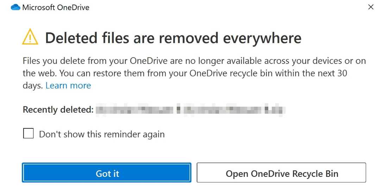Click the Recently deleted label
The image size is (382, 193).
coord(58,110)
